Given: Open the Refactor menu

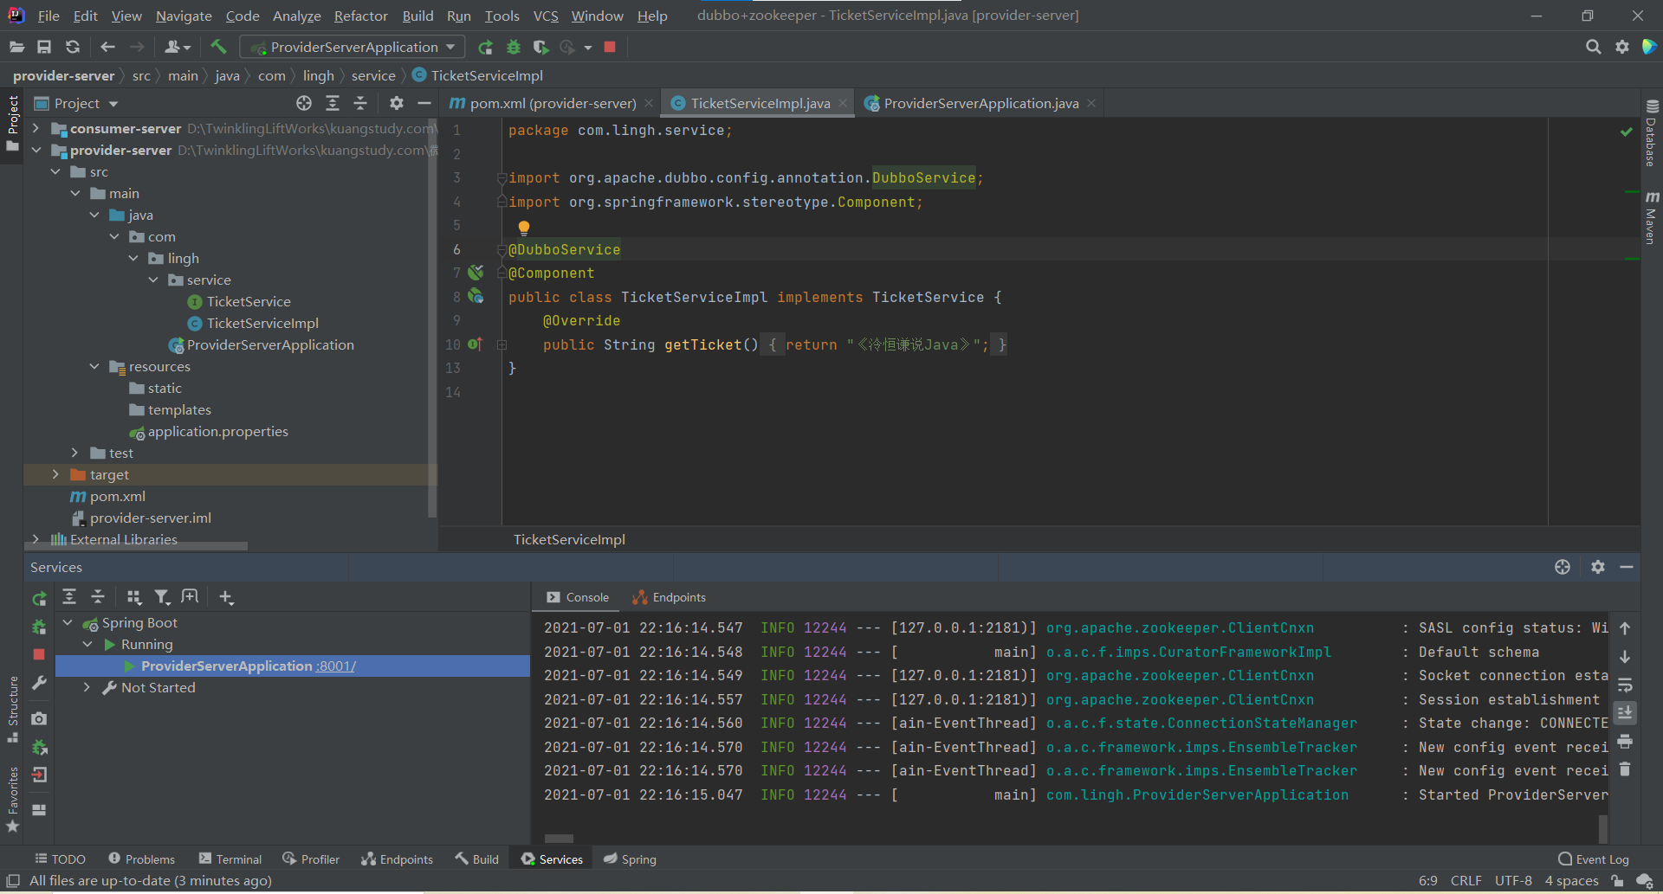Looking at the screenshot, I should click(360, 16).
